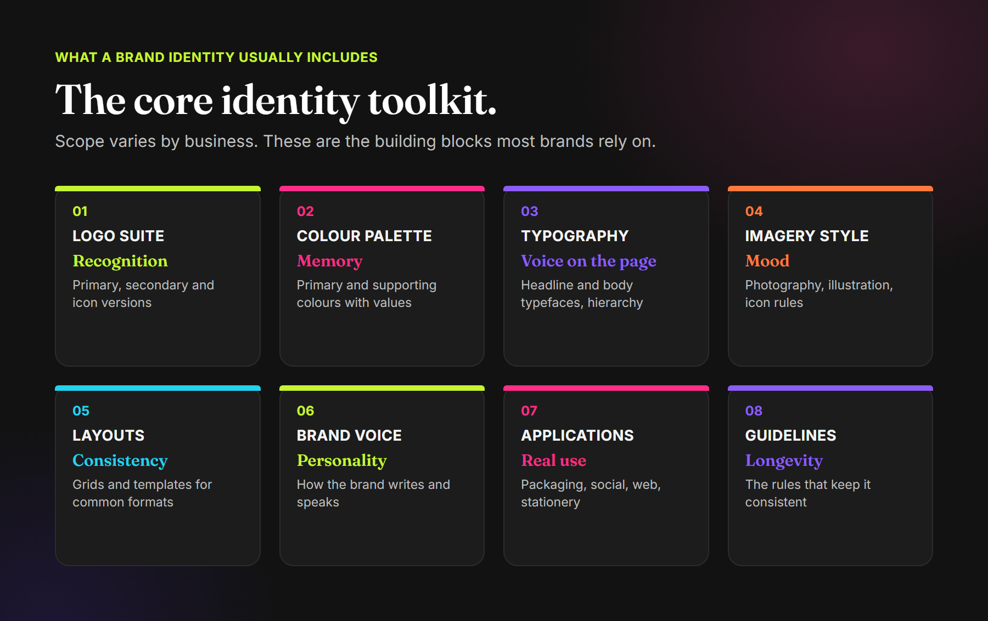Screen dimensions: 988x621
Task: Click the 'TYPOGRAPHY' card title
Action: tap(575, 236)
